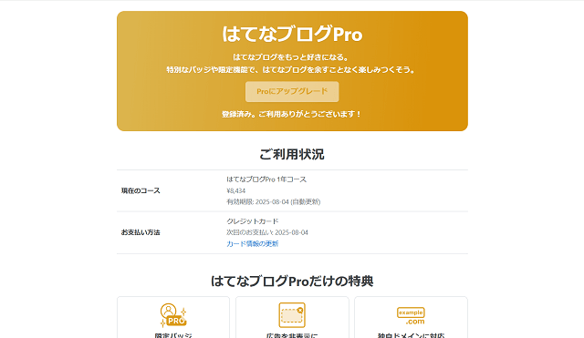Select the はてなブログPro 1年コース text

266,179
